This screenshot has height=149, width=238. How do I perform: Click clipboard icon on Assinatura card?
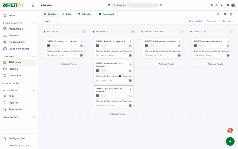pos(228,46)
